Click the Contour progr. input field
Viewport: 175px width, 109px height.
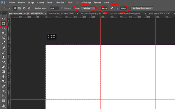(54, 8)
